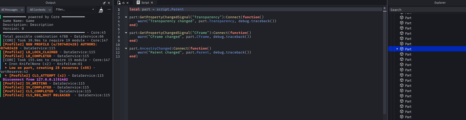Click 'local part = script.Parent' code line
The image size is (466, 120).
(x=156, y=9)
